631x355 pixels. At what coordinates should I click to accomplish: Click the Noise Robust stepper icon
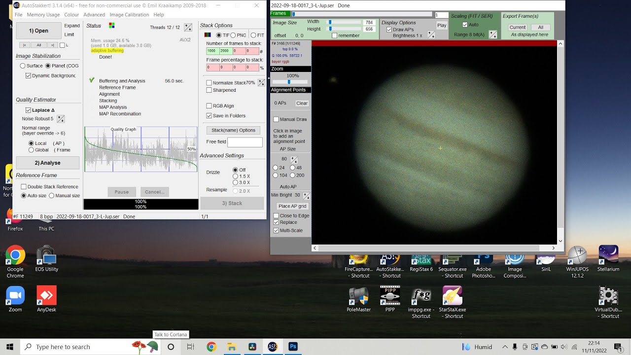pyautogui.click(x=61, y=119)
